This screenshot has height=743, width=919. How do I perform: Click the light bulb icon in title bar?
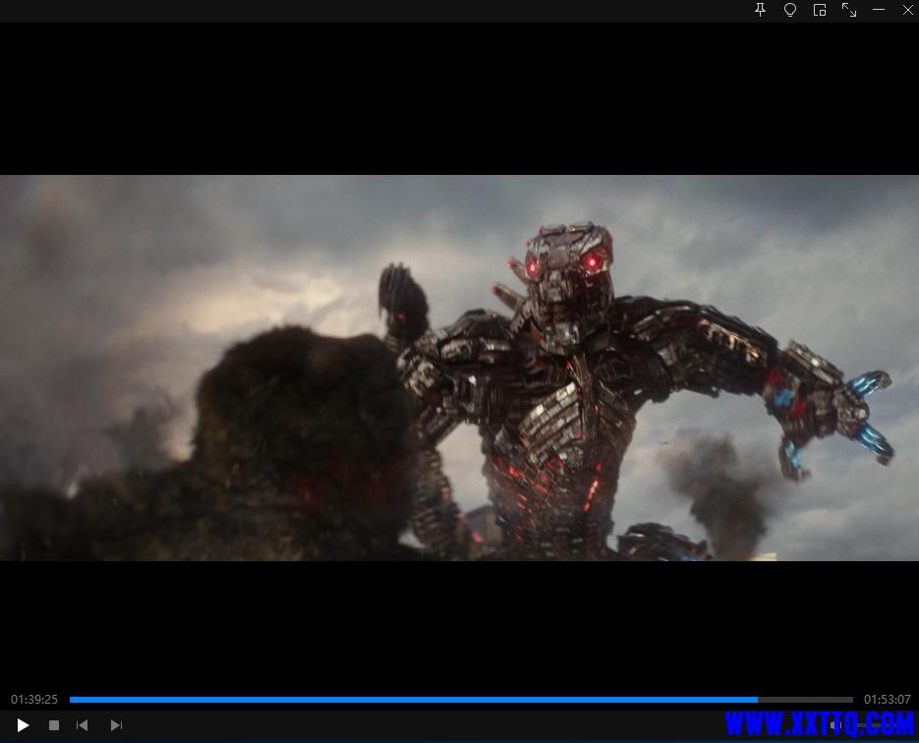point(790,10)
